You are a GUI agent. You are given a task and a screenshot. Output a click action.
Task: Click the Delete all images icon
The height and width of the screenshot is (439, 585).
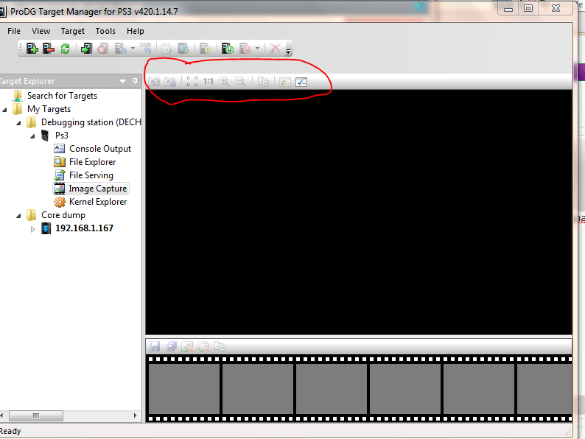pyautogui.click(x=203, y=347)
